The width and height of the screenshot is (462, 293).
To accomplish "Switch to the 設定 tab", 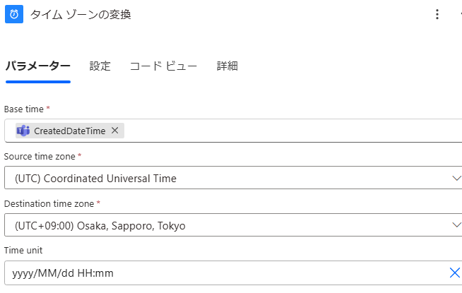I will [100, 66].
